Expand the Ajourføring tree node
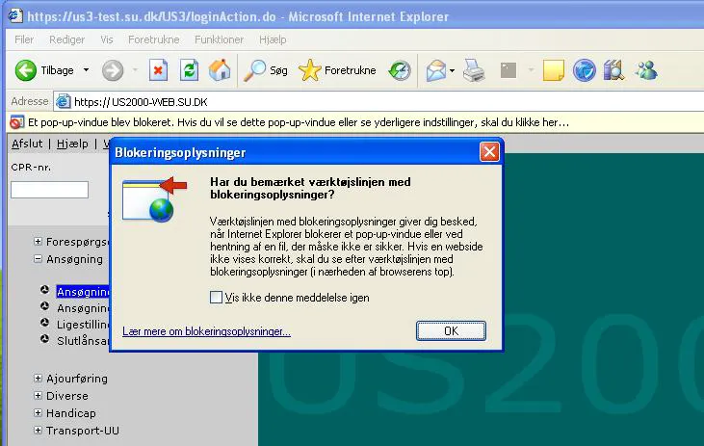Screen dimensions: 704x446 pos(39,379)
